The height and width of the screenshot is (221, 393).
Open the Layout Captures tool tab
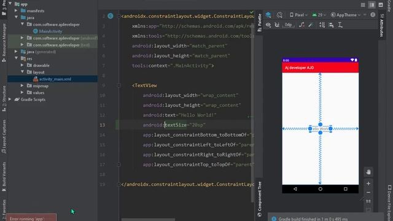(x=4, y=136)
